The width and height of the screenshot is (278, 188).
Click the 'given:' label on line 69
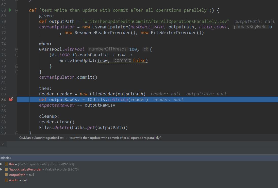click(x=46, y=16)
